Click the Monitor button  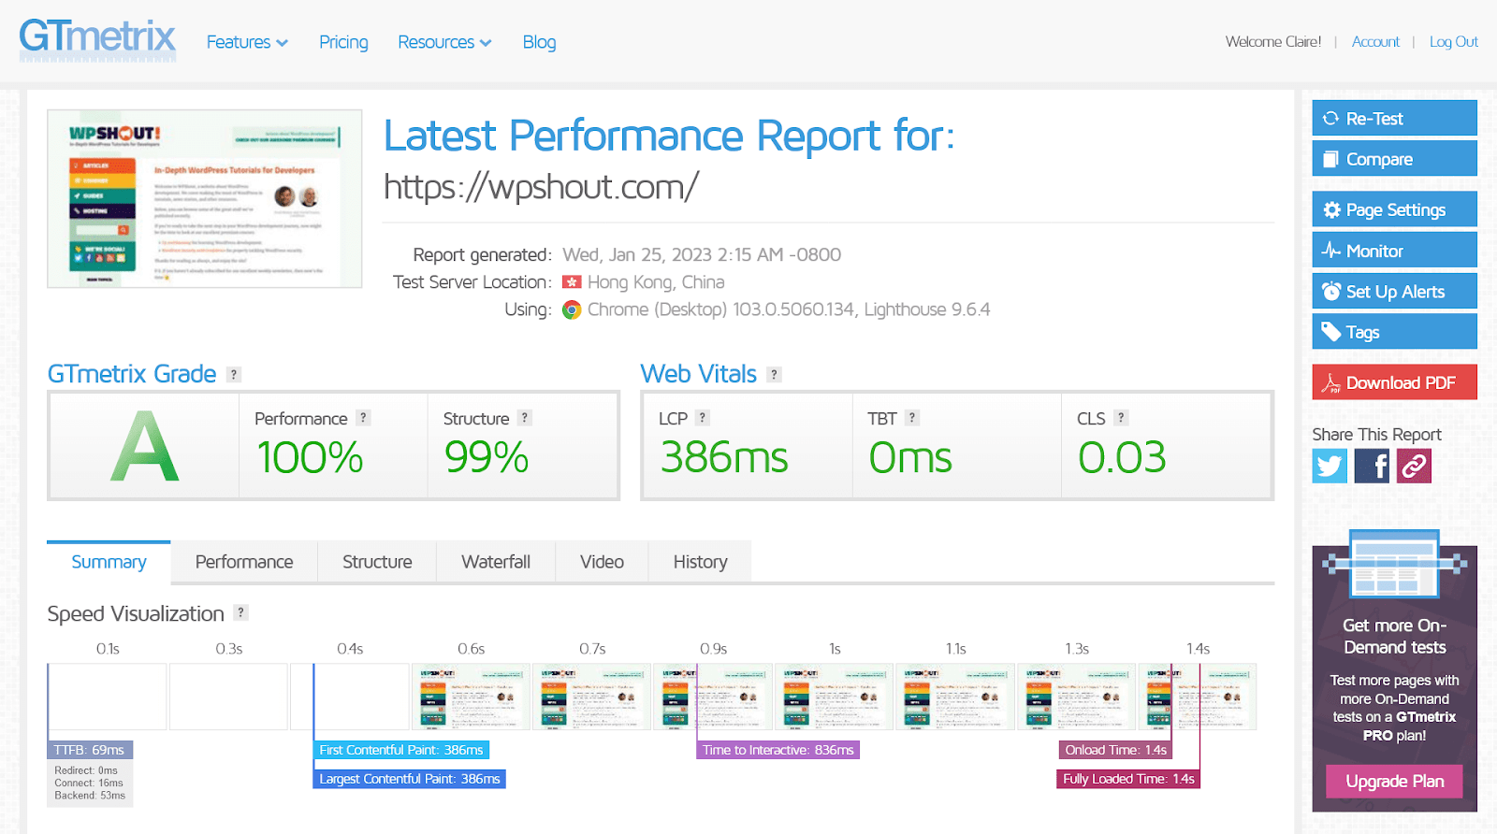[x=1394, y=251]
